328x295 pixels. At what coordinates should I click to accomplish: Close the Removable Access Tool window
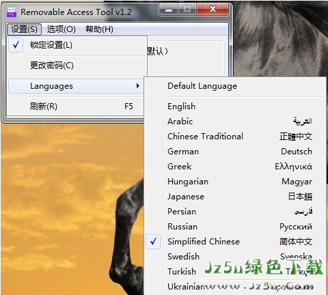pyautogui.click(x=213, y=10)
